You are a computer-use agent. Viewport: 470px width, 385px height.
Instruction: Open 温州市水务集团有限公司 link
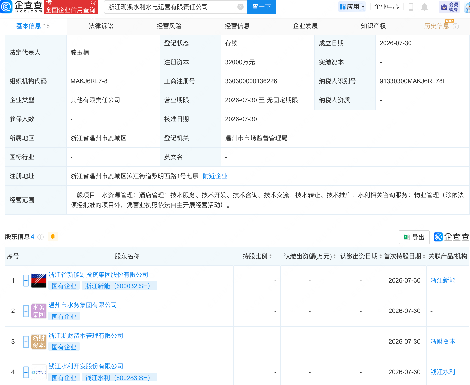pyautogui.click(x=82, y=305)
